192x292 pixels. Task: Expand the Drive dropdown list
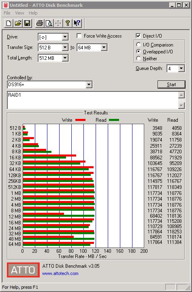click(65, 37)
